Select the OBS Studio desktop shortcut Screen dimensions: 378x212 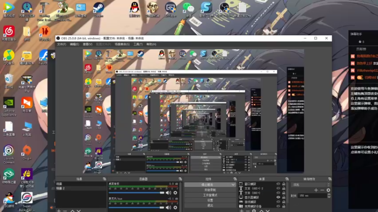(224, 10)
